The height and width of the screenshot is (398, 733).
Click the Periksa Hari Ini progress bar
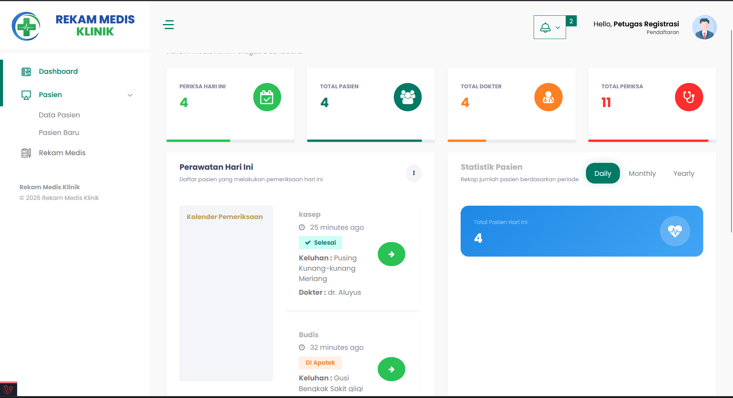pos(230,141)
